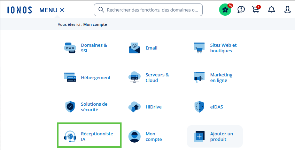The width and height of the screenshot is (295, 150).
Task: Click the Domaines & SSL www icon
Action: [70, 48]
